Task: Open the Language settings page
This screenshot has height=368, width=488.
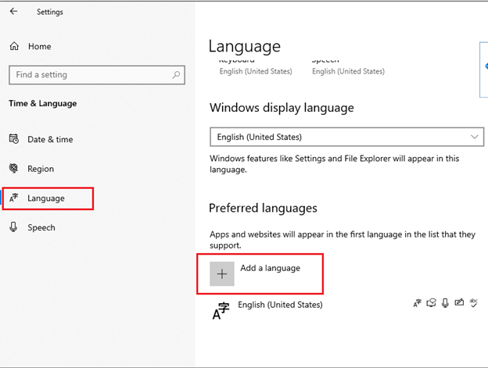Action: pos(46,198)
